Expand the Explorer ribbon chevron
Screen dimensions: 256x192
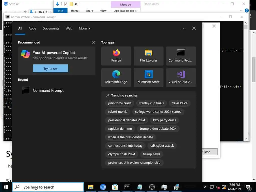pos(241,10)
